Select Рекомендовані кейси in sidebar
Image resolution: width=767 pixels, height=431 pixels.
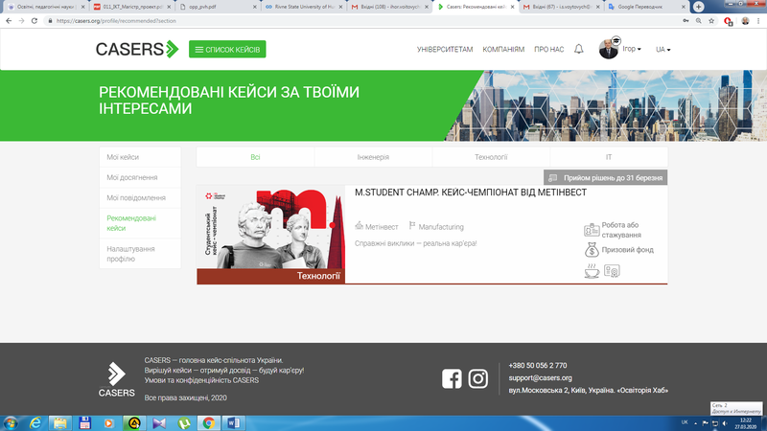click(x=140, y=223)
